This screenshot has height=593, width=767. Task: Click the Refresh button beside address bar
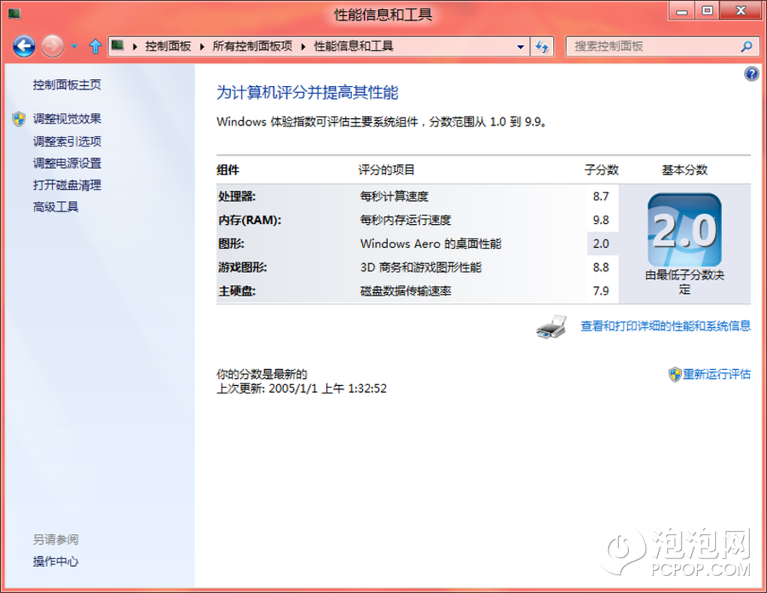(x=542, y=47)
